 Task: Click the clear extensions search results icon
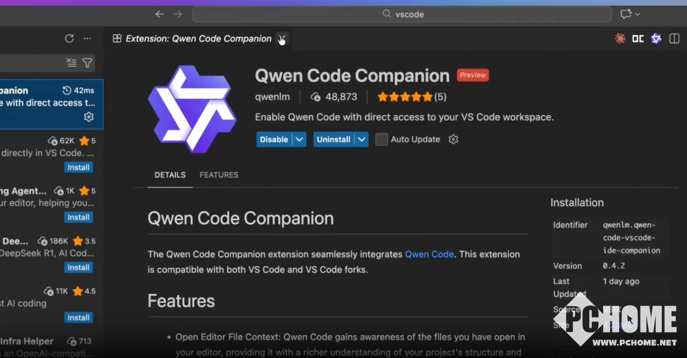click(x=72, y=63)
